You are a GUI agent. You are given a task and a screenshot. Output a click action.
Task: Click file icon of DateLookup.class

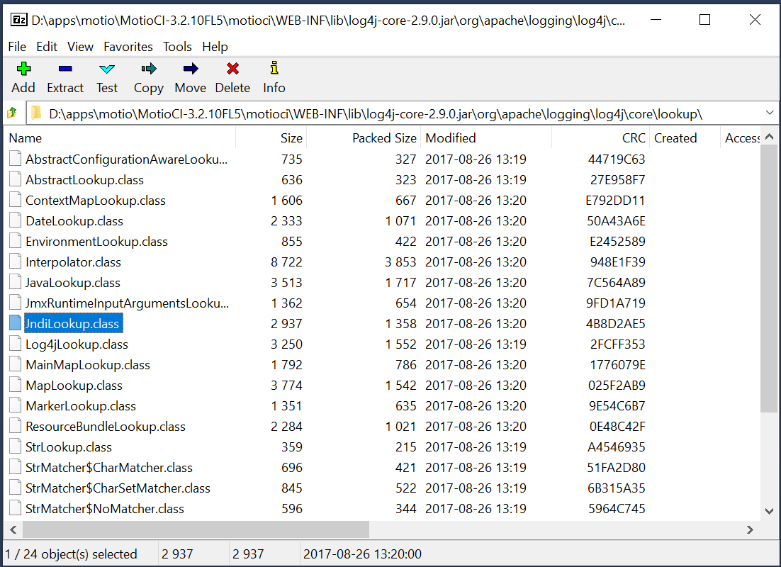pos(16,220)
